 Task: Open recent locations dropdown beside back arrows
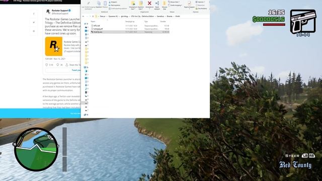coord(90,16)
